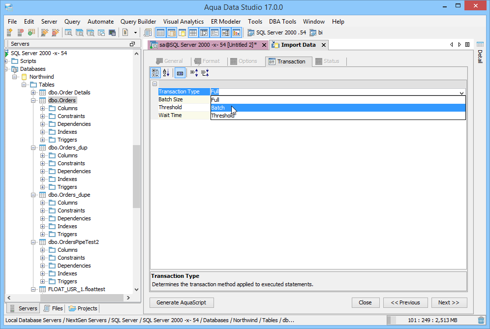Select the Scripts folder in server tree
The height and width of the screenshot is (329, 490).
pyautogui.click(x=28, y=61)
